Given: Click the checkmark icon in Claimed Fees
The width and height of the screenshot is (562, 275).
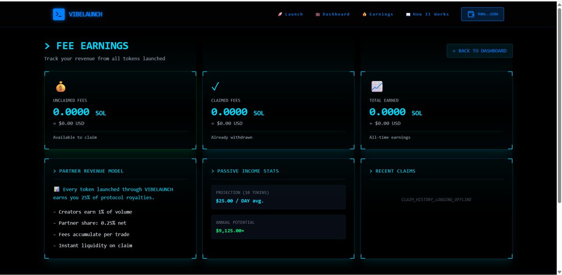Looking at the screenshot, I should (x=215, y=87).
